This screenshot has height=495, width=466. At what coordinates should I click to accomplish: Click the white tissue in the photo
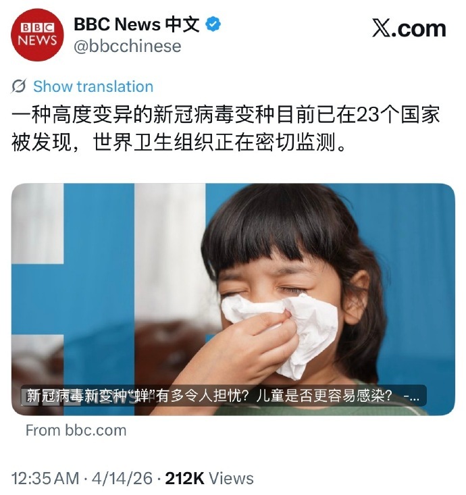(284, 332)
